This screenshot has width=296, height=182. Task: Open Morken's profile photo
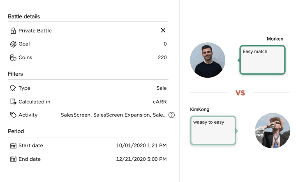[x=208, y=60]
